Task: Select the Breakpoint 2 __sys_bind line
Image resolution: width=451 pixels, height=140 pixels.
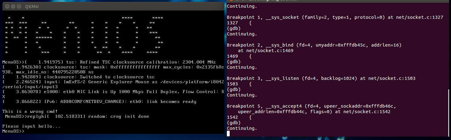Action: [x=314, y=45]
